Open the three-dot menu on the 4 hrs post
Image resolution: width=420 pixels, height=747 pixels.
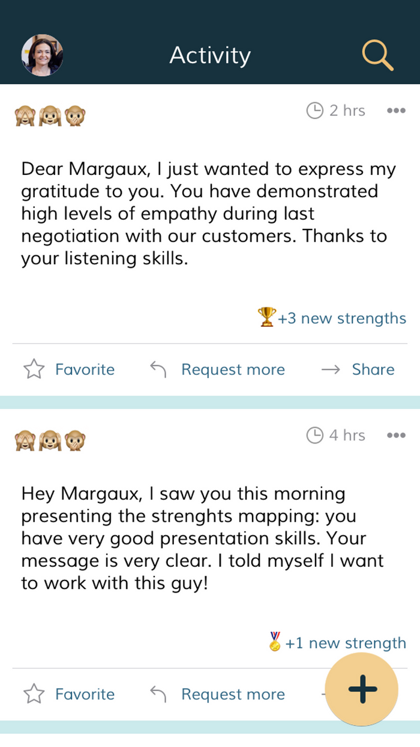396,435
